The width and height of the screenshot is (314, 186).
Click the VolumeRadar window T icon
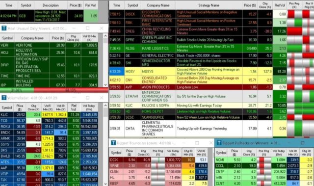tap(4, 98)
